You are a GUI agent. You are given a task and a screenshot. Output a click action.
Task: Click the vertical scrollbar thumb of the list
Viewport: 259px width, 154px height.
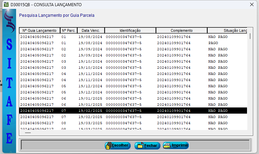click(x=250, y=36)
